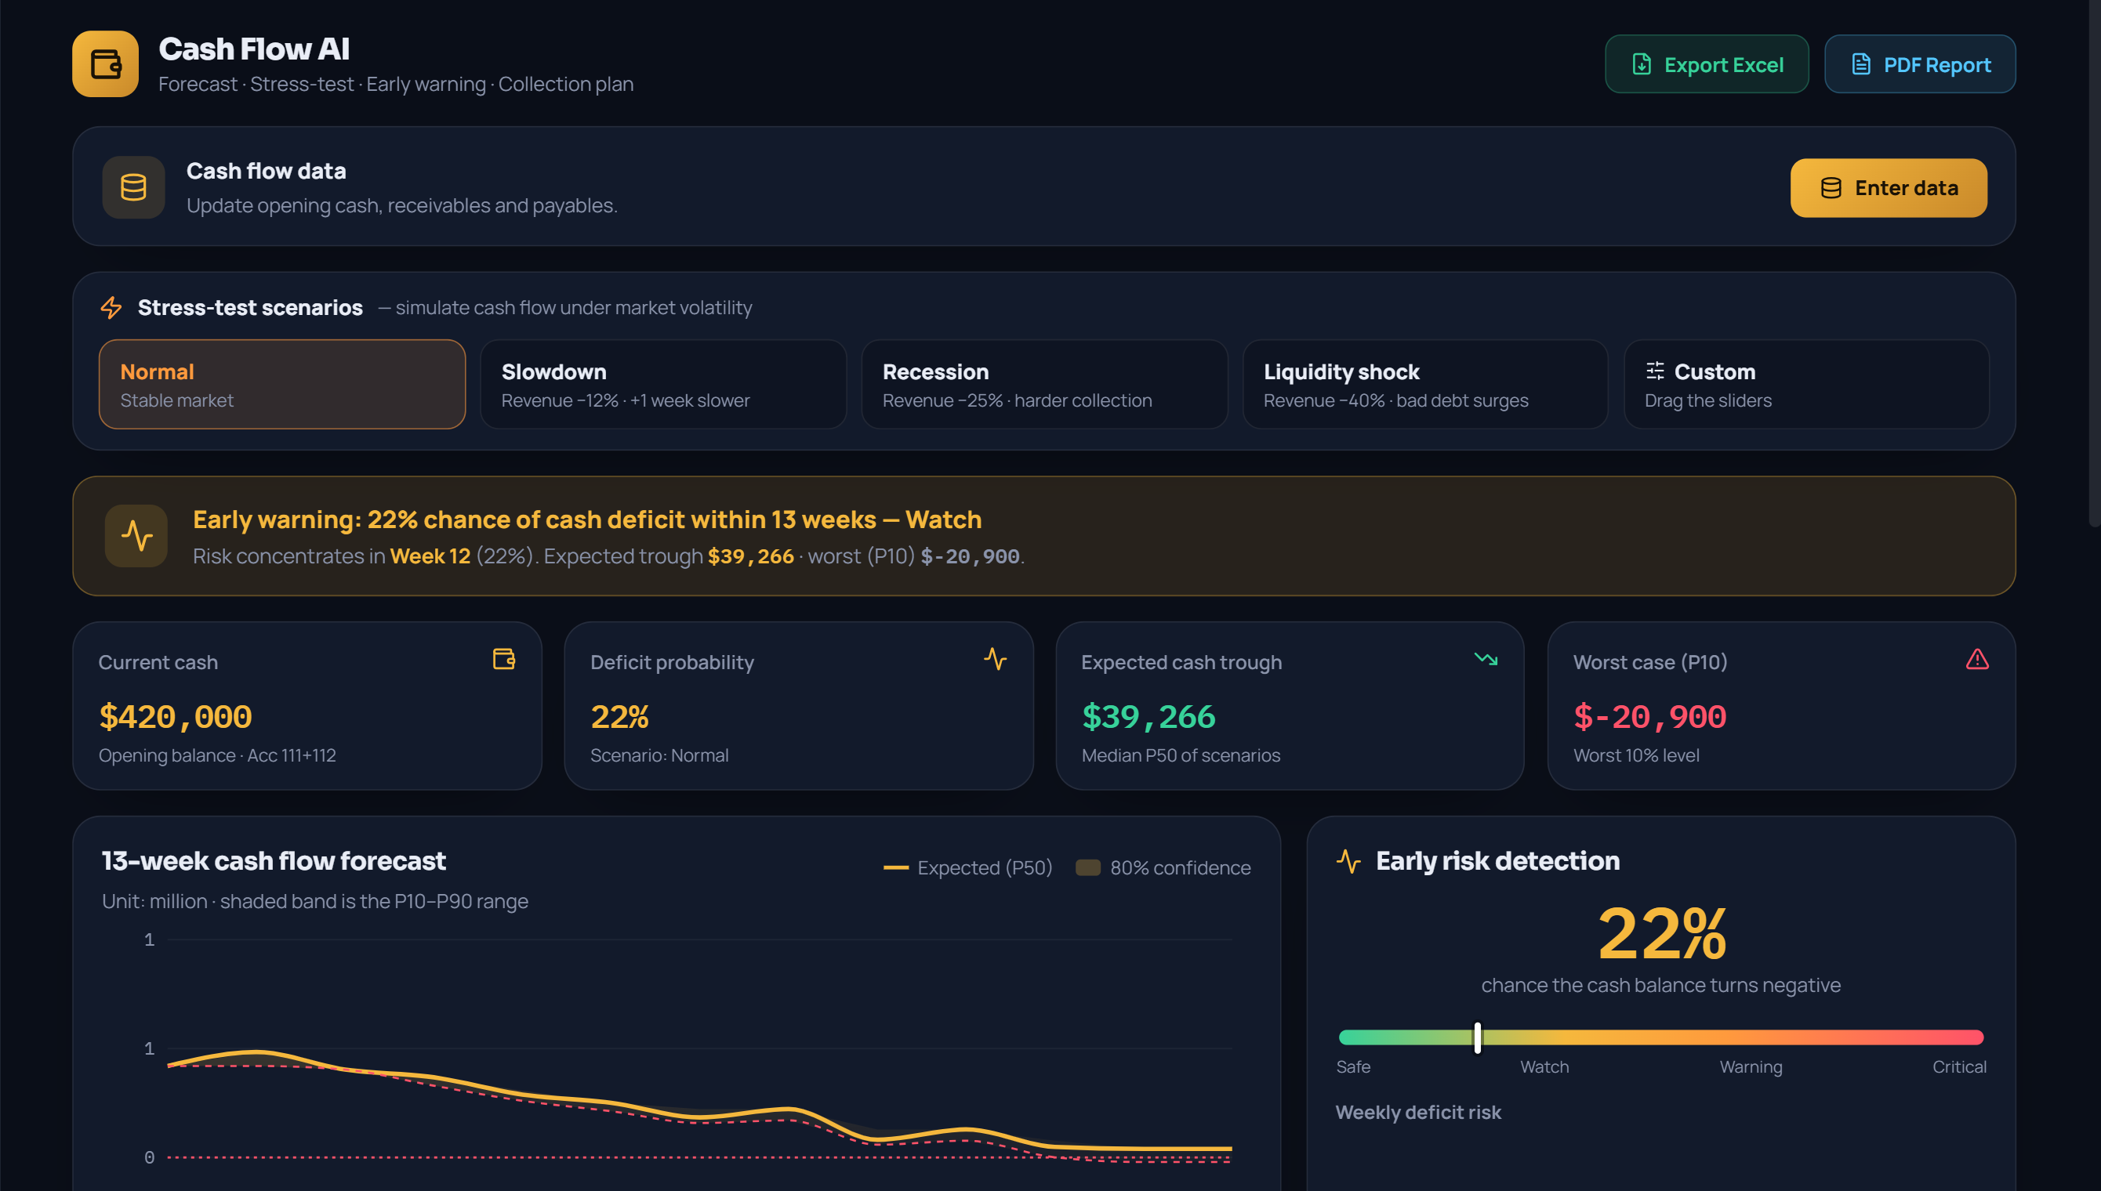Viewport: 2101px width, 1191px height.
Task: Click the Early warning headline text
Action: tap(587, 519)
